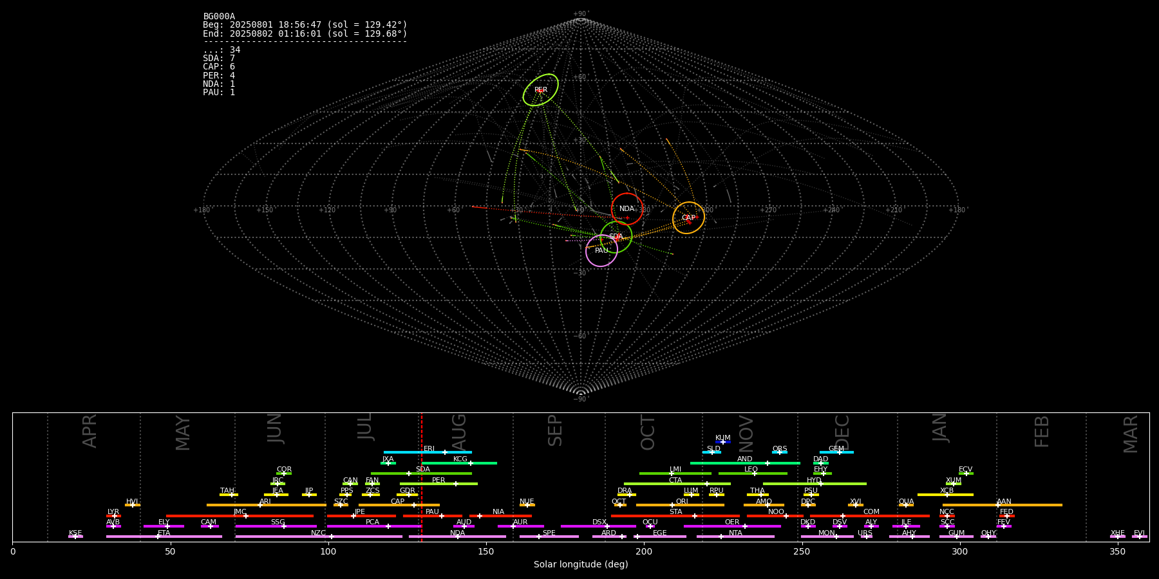Select the orange CAP radiant circle on the map
Screen dimensions: 1159x579
[x=689, y=217]
